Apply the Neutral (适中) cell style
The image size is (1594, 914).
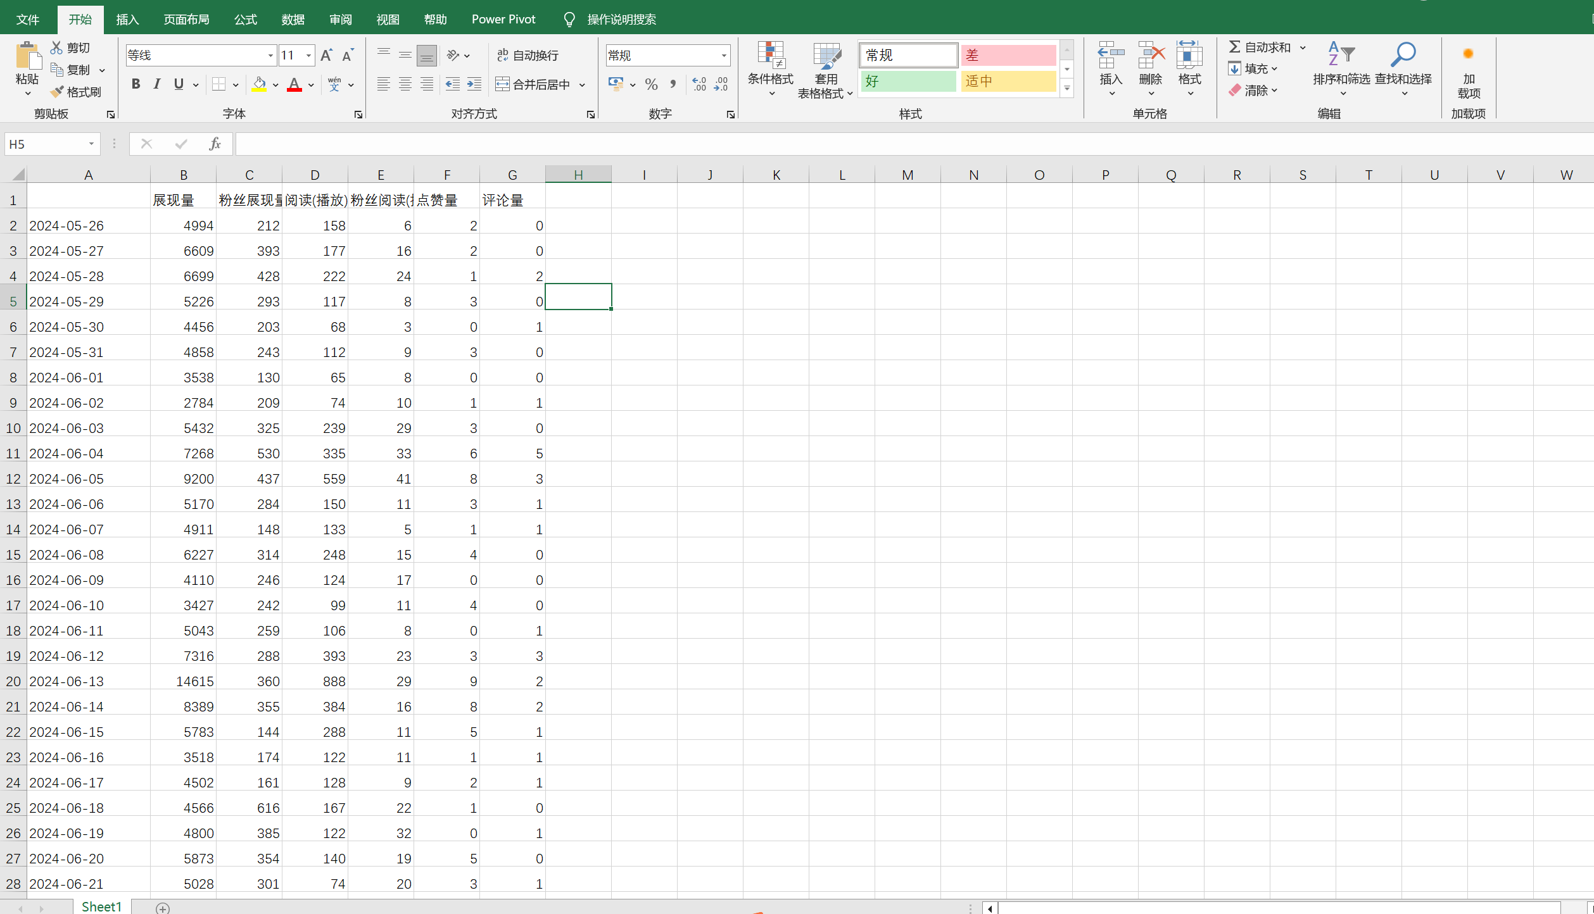(1008, 81)
